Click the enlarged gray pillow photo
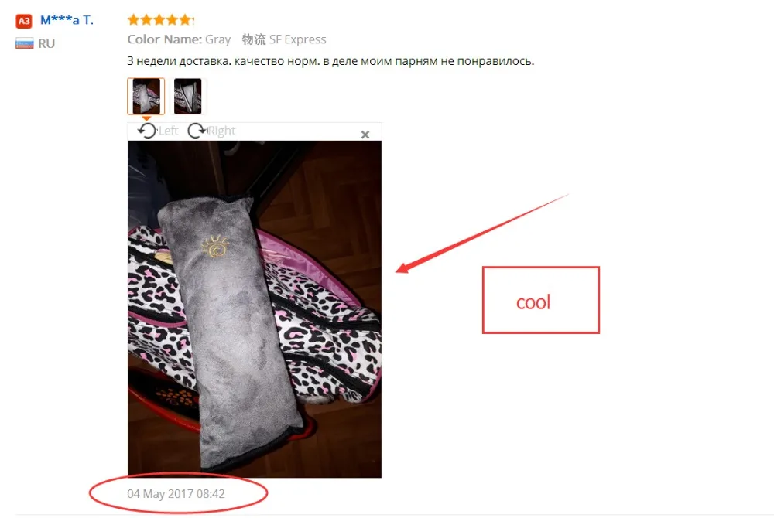 (254, 309)
